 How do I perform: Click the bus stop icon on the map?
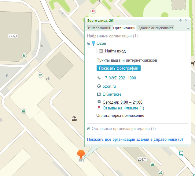tap(181, 153)
